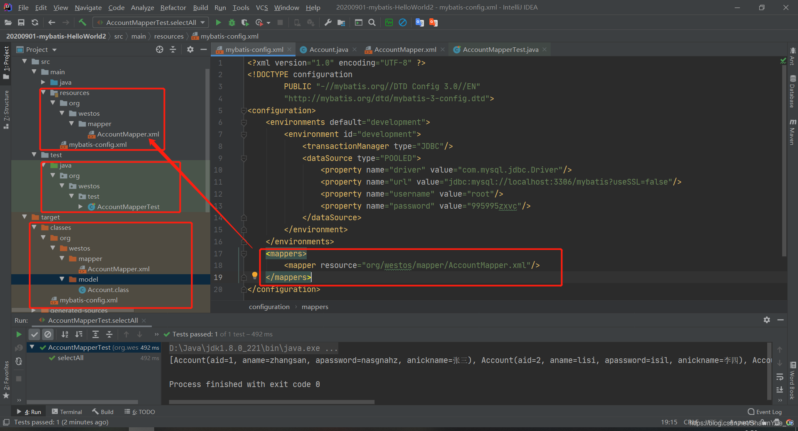Collapse the resources folder node

43,93
